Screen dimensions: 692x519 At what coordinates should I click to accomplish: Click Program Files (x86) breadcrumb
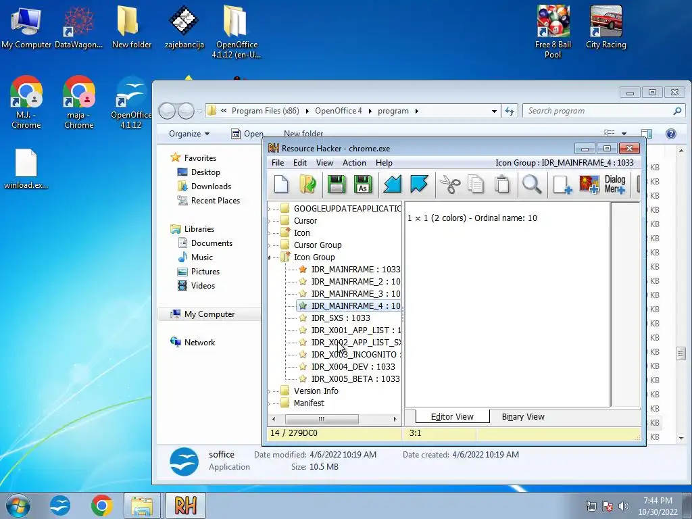[x=265, y=112]
